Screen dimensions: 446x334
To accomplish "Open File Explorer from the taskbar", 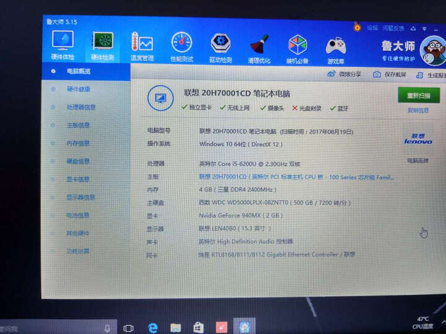I will (x=175, y=328).
